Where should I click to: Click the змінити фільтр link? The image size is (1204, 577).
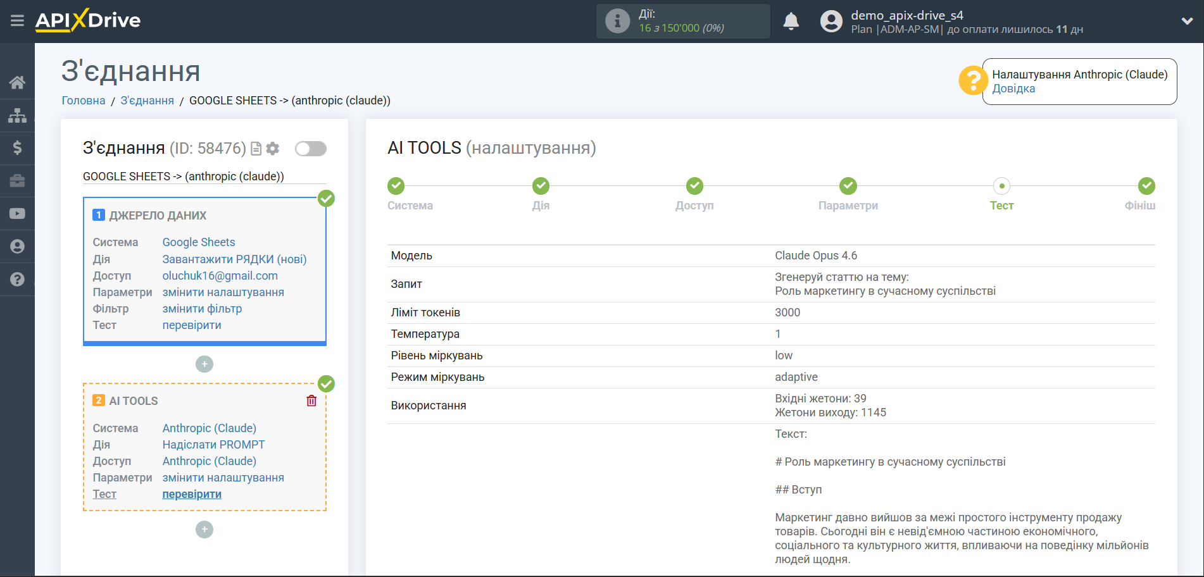click(x=202, y=309)
